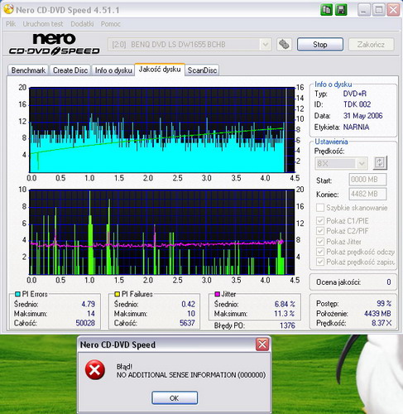Click the Nero CD-DVD Speed app icon
This screenshot has width=403, height=414.
click(x=8, y=10)
